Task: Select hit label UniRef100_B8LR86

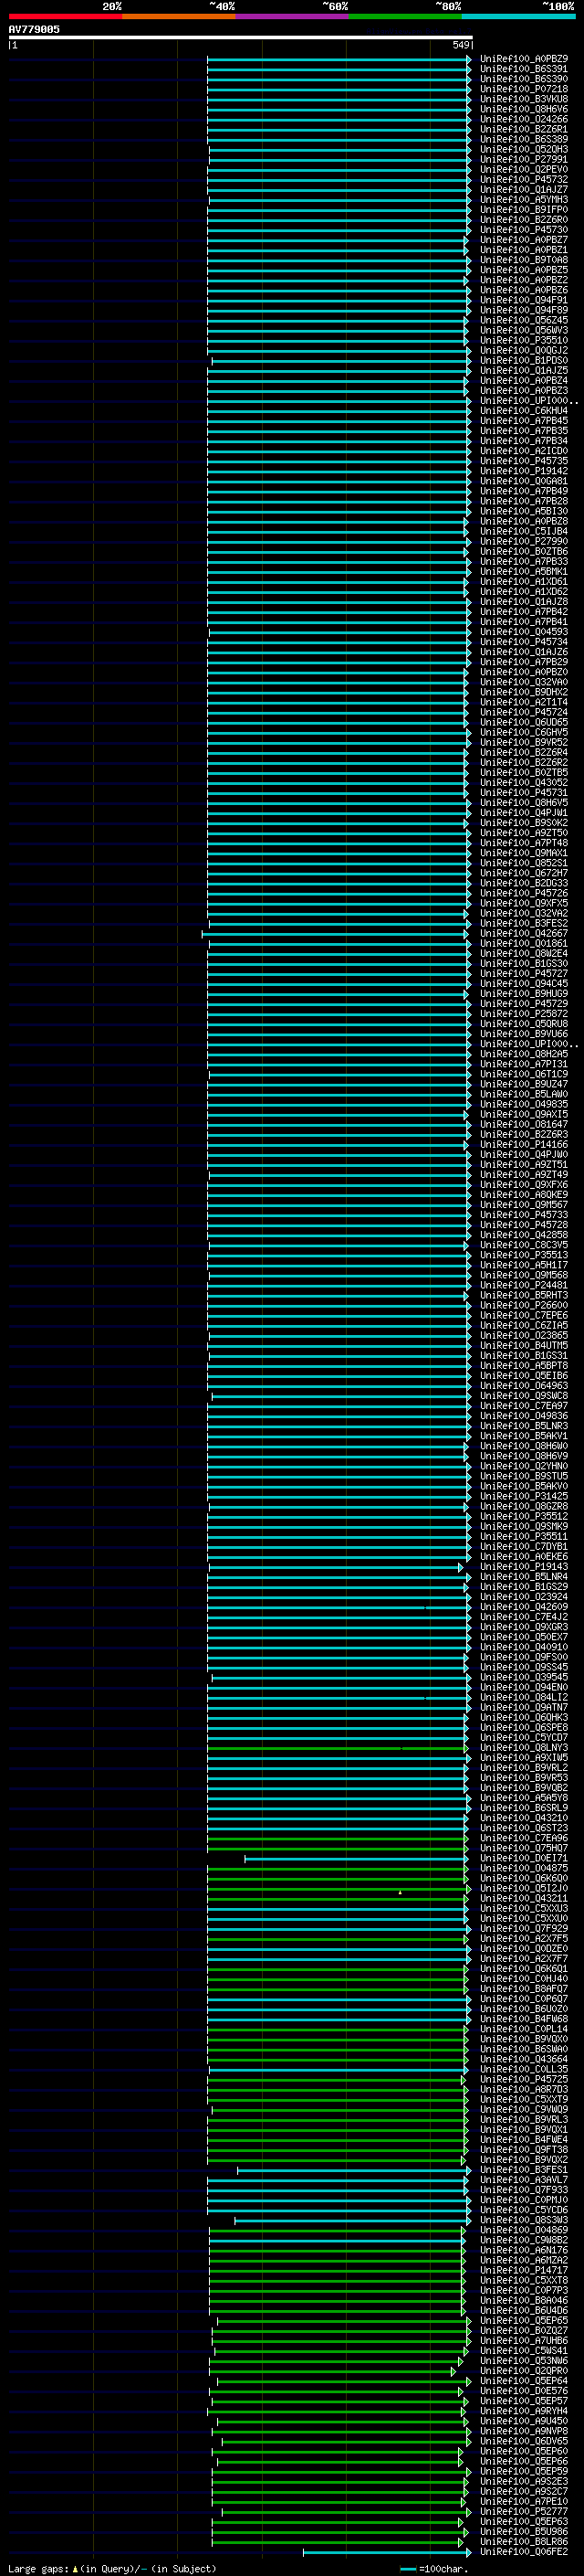Action: (523, 2541)
